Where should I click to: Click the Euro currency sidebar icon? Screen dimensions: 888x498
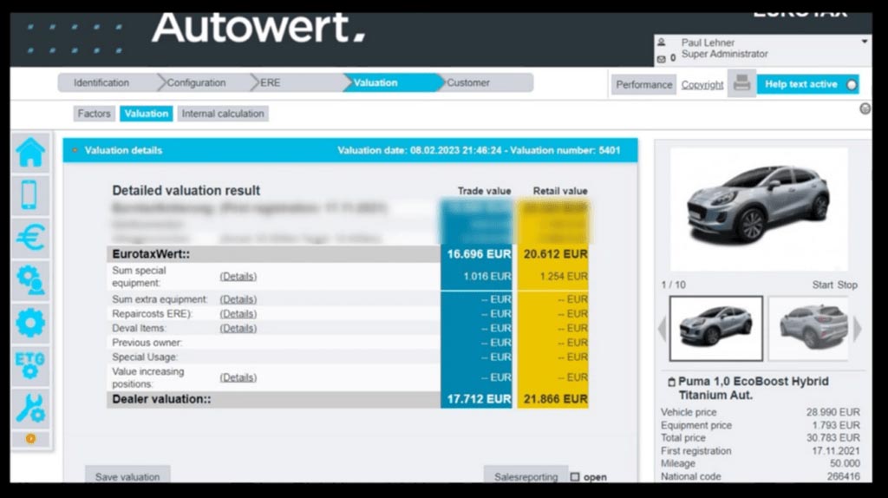tap(30, 237)
